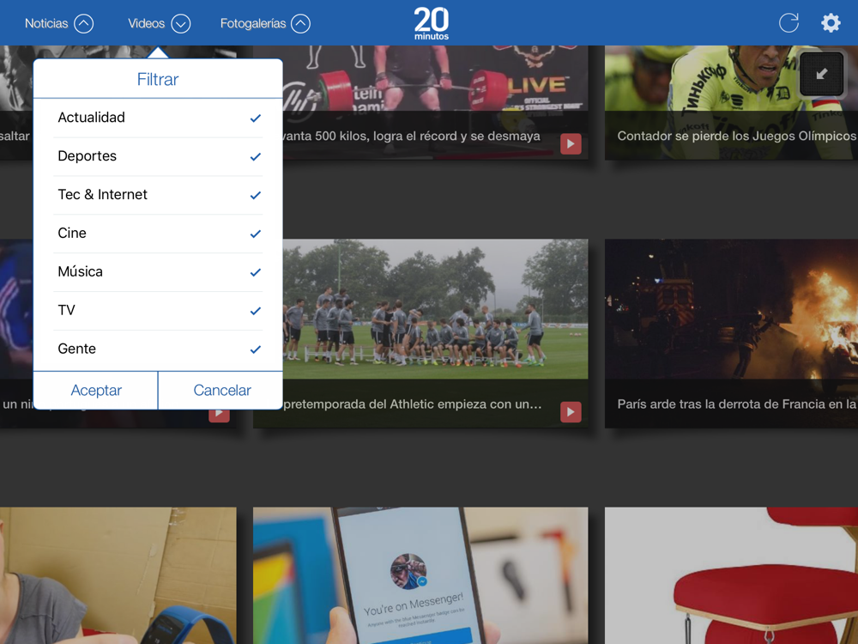This screenshot has height=644, width=858.
Task: Open settings via the gear icon
Action: click(x=831, y=23)
